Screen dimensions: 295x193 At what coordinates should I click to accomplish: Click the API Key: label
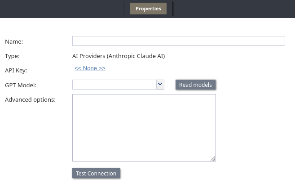[x=16, y=71]
